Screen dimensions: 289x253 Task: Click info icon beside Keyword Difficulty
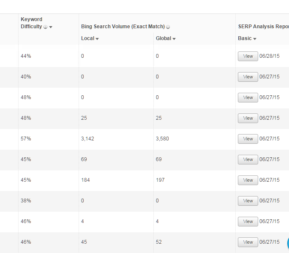click(45, 27)
